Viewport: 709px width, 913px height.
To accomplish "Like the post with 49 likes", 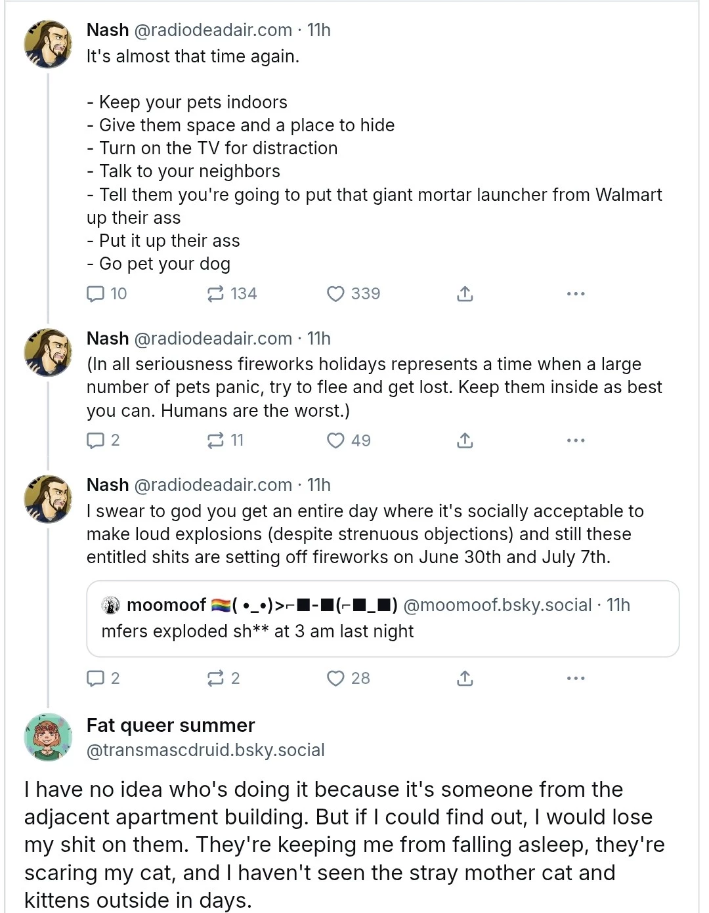I will coord(349,440).
